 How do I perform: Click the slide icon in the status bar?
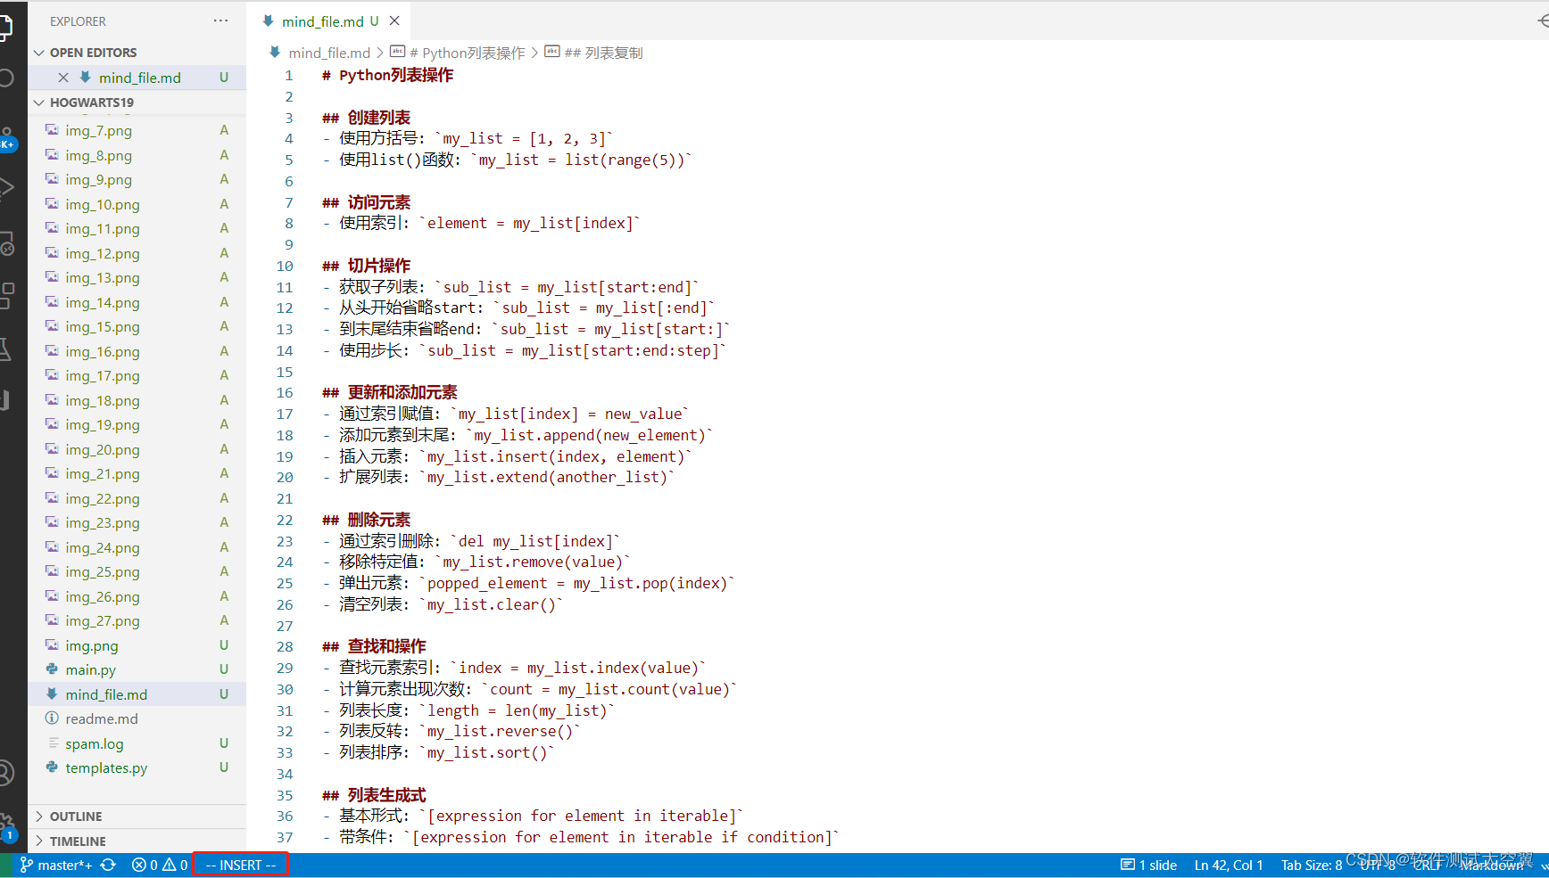click(1128, 865)
